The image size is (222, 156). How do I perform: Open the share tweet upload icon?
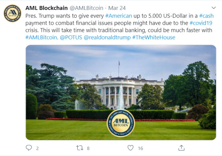click(x=181, y=148)
